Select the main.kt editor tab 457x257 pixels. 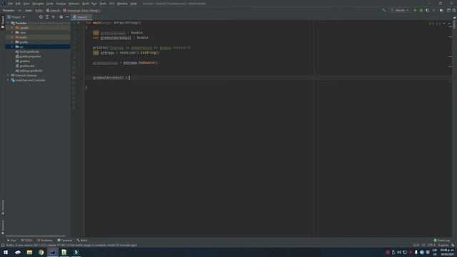(x=81, y=17)
